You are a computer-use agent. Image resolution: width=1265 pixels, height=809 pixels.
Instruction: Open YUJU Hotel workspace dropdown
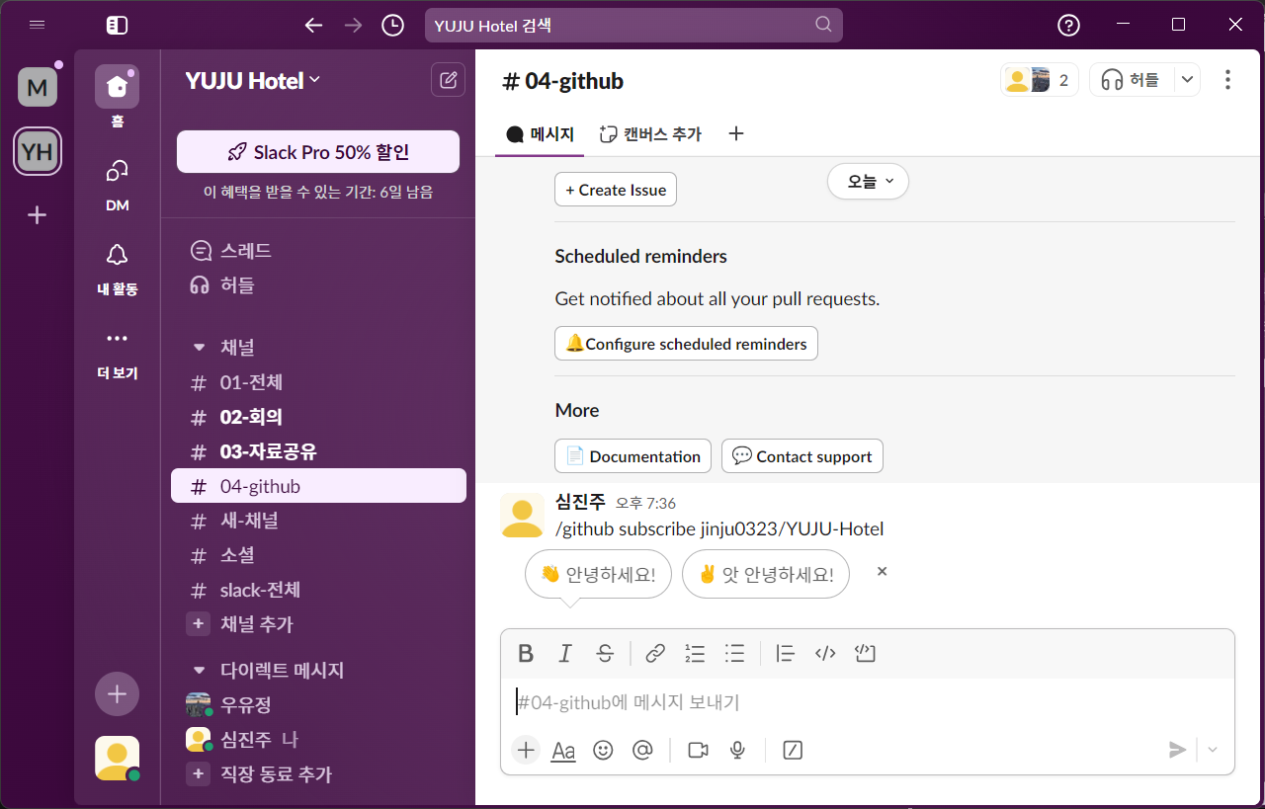tap(253, 81)
